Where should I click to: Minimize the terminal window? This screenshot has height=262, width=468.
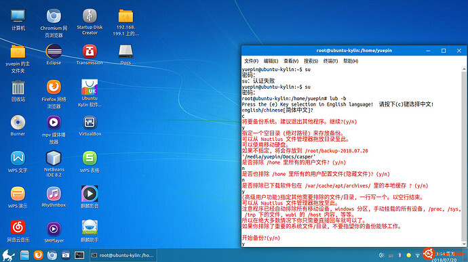point(428,51)
